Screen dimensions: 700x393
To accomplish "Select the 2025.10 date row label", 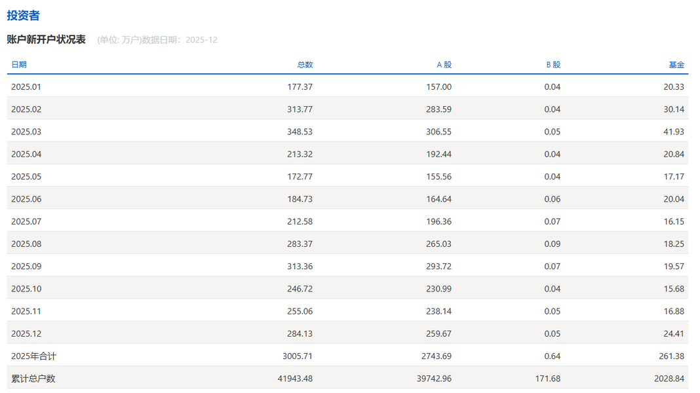I will coord(26,289).
